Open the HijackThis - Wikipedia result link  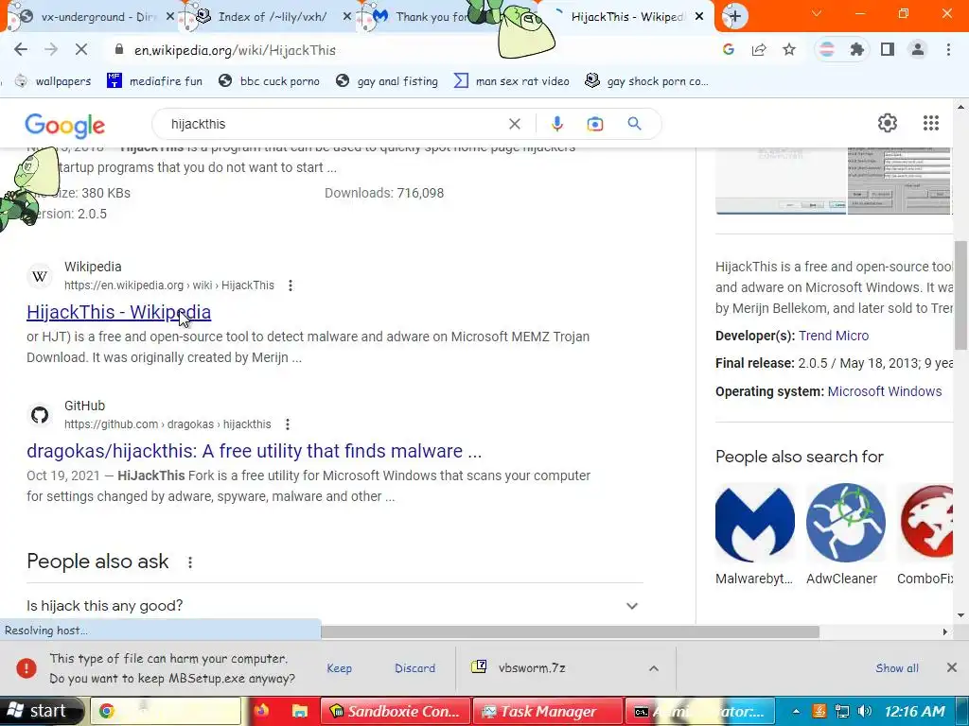[x=118, y=312]
